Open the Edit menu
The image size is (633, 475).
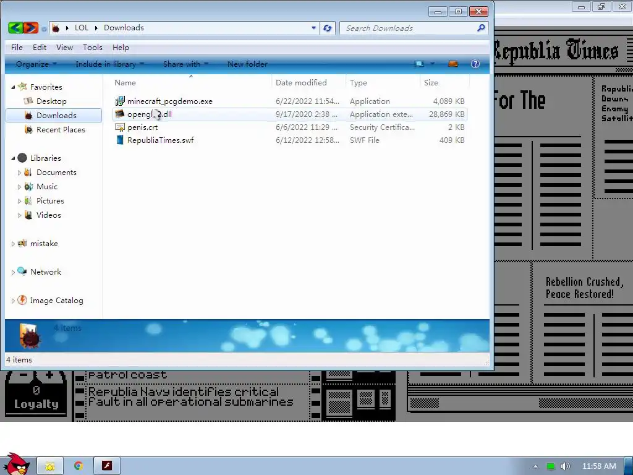(40, 48)
